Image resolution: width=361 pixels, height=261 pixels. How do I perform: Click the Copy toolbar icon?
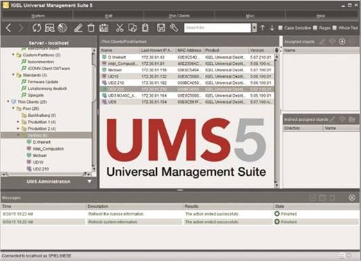[133, 28]
